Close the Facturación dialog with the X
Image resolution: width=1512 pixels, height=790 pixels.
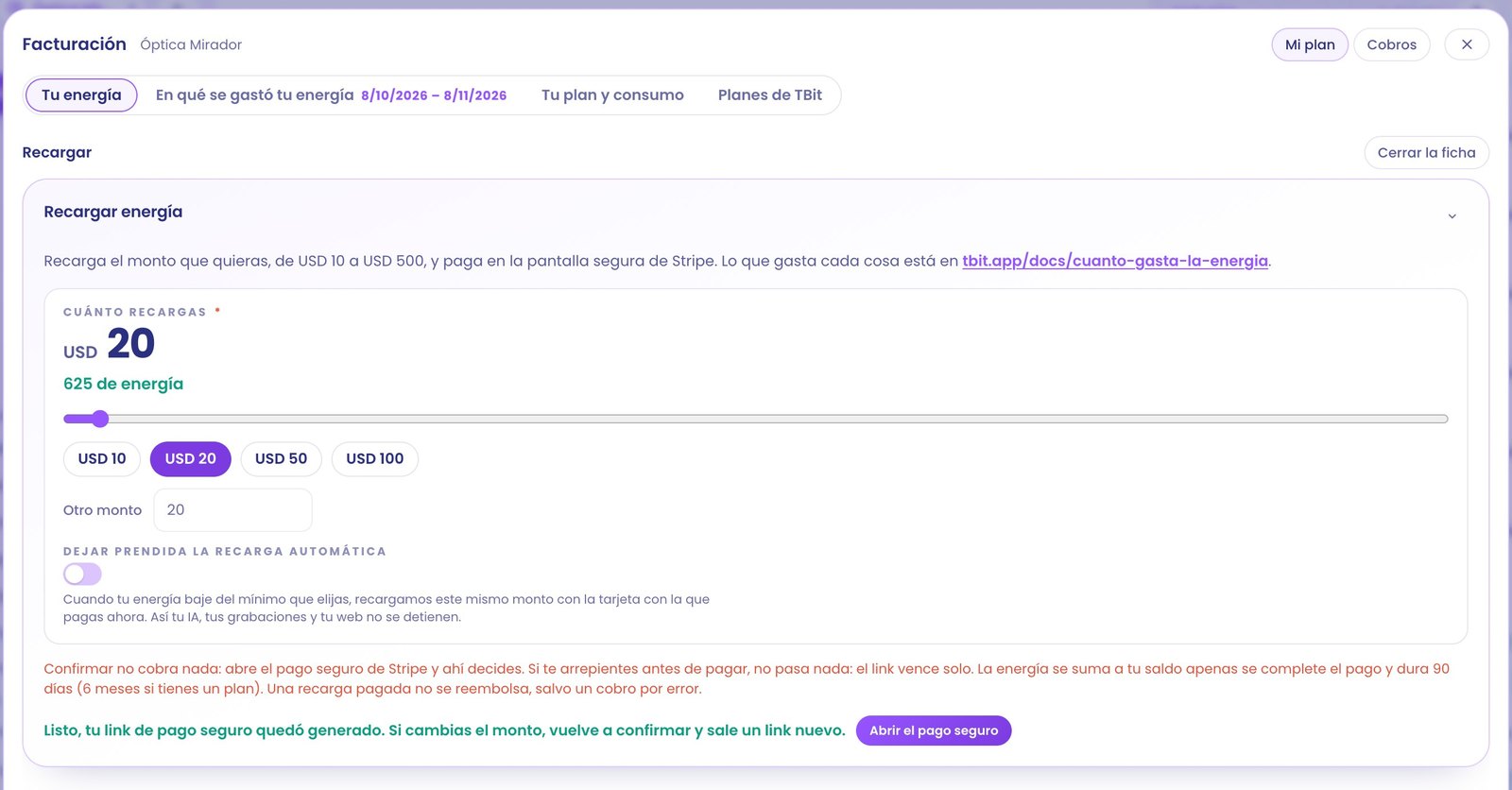1467,44
